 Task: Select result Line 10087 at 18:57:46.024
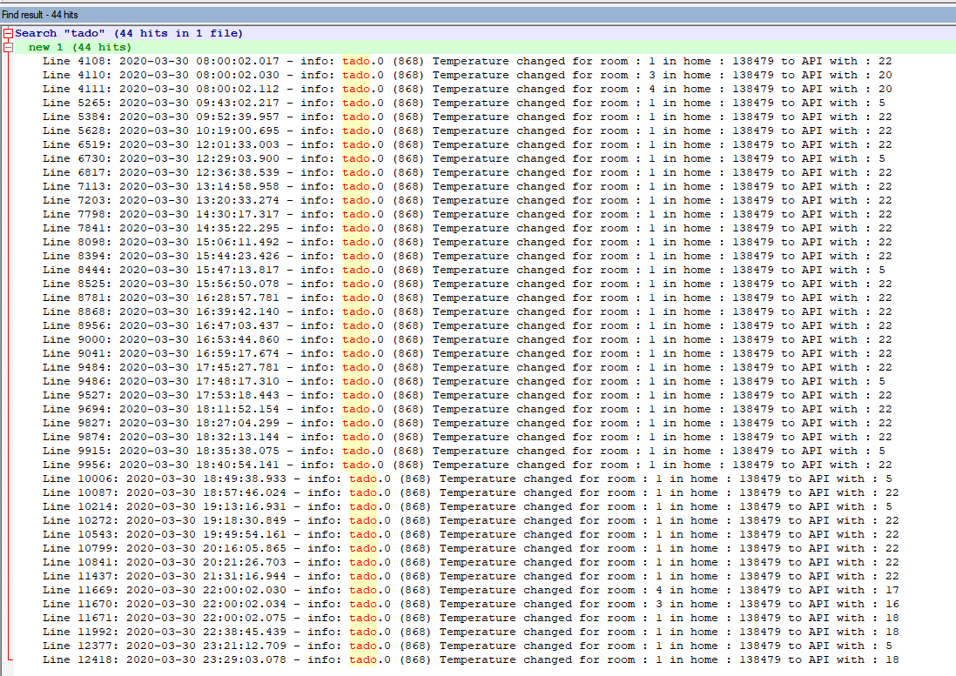(x=471, y=493)
